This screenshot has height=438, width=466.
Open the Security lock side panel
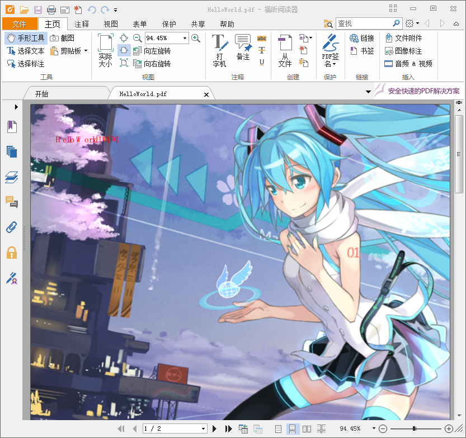coord(12,253)
